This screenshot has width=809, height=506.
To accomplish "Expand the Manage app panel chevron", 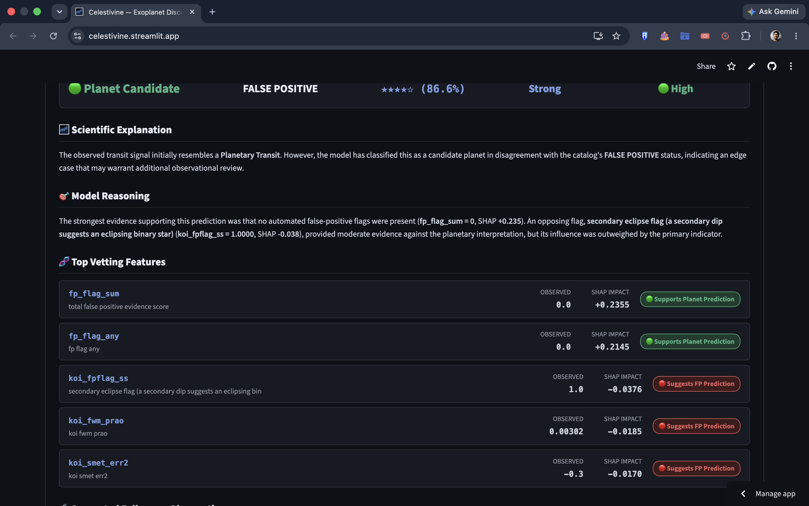I will [743, 494].
